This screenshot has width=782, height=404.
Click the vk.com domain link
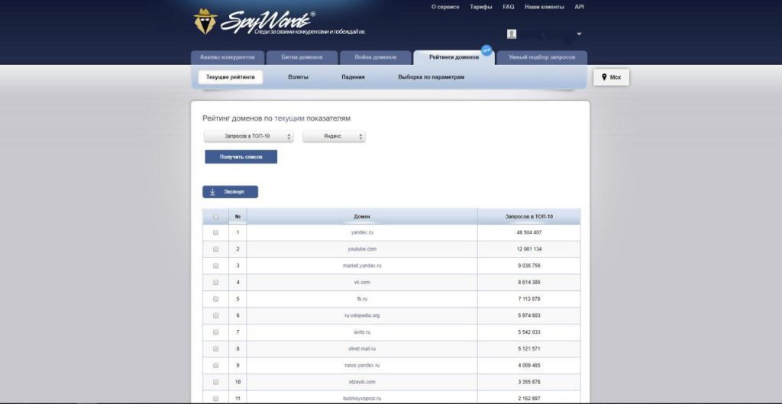(361, 283)
